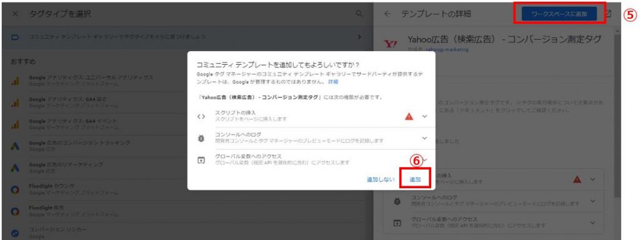
Task: Expand スクリプトの挿入 permission in the dialog
Action: [x=424, y=117]
